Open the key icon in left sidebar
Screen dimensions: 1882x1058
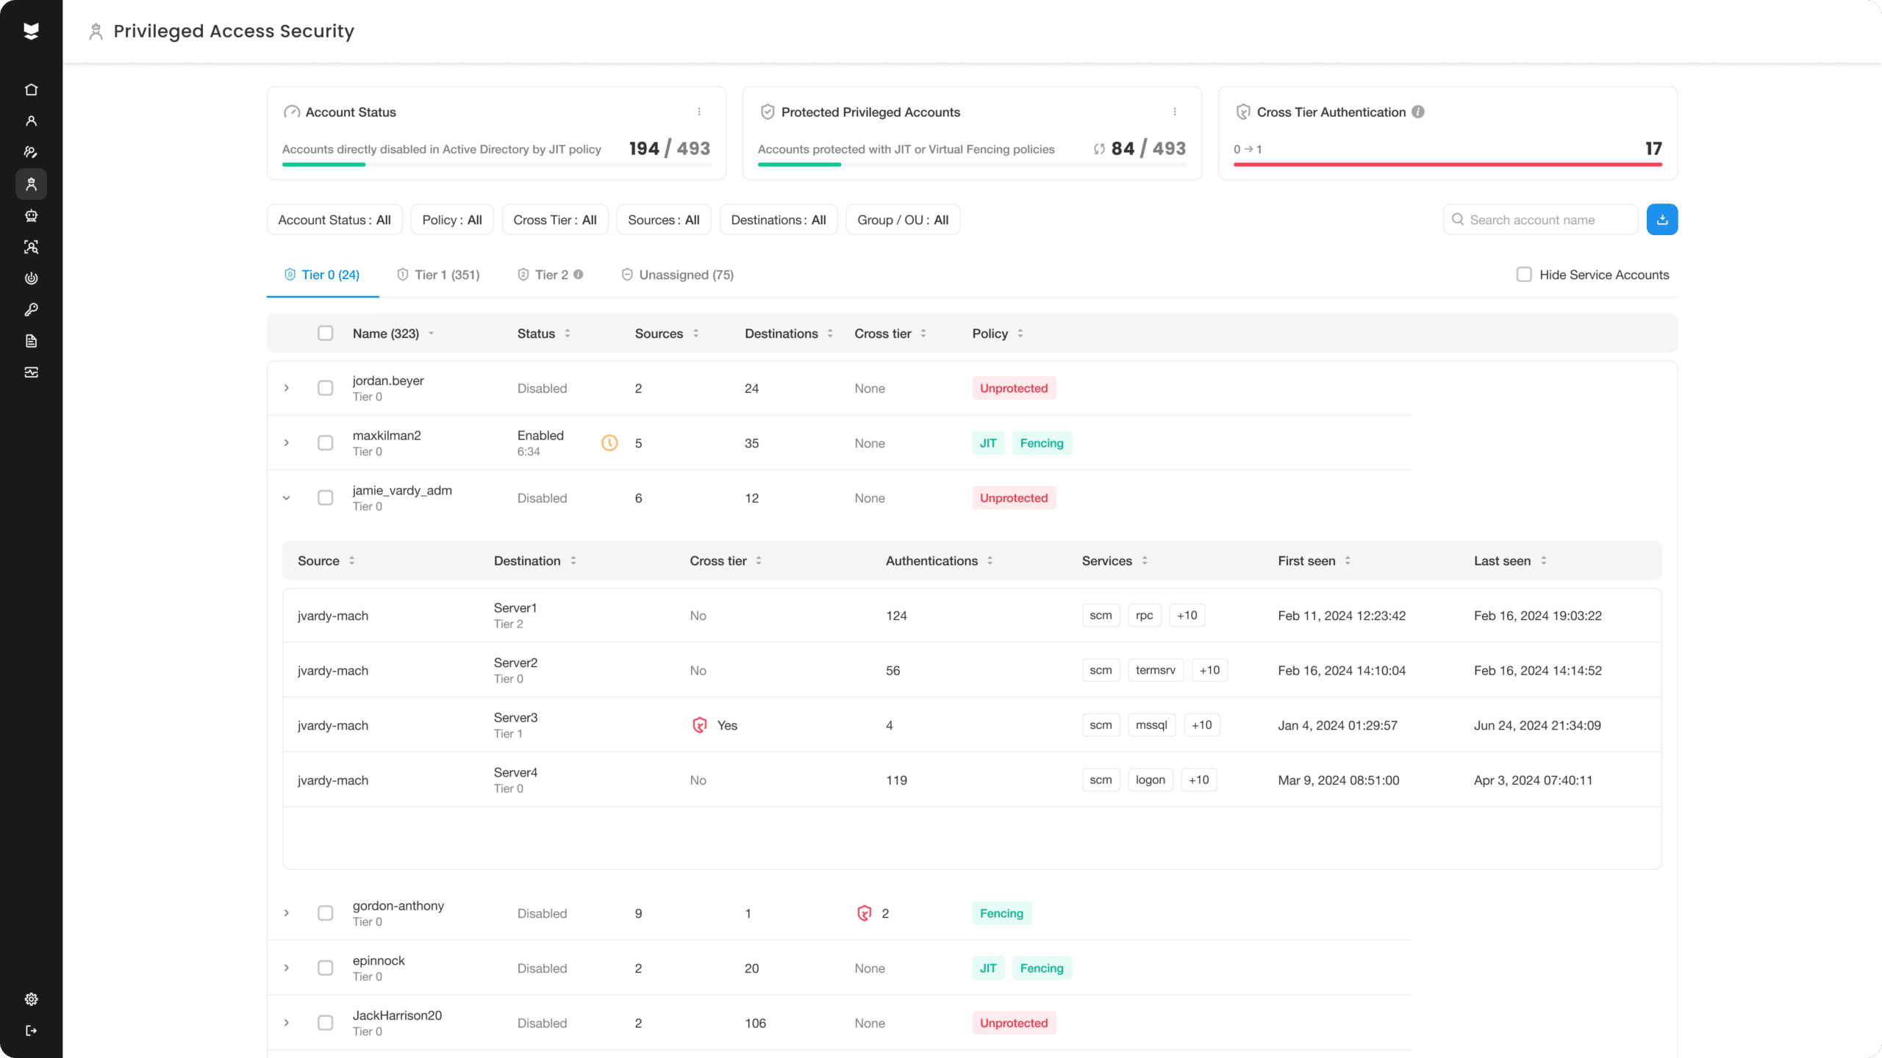[31, 309]
